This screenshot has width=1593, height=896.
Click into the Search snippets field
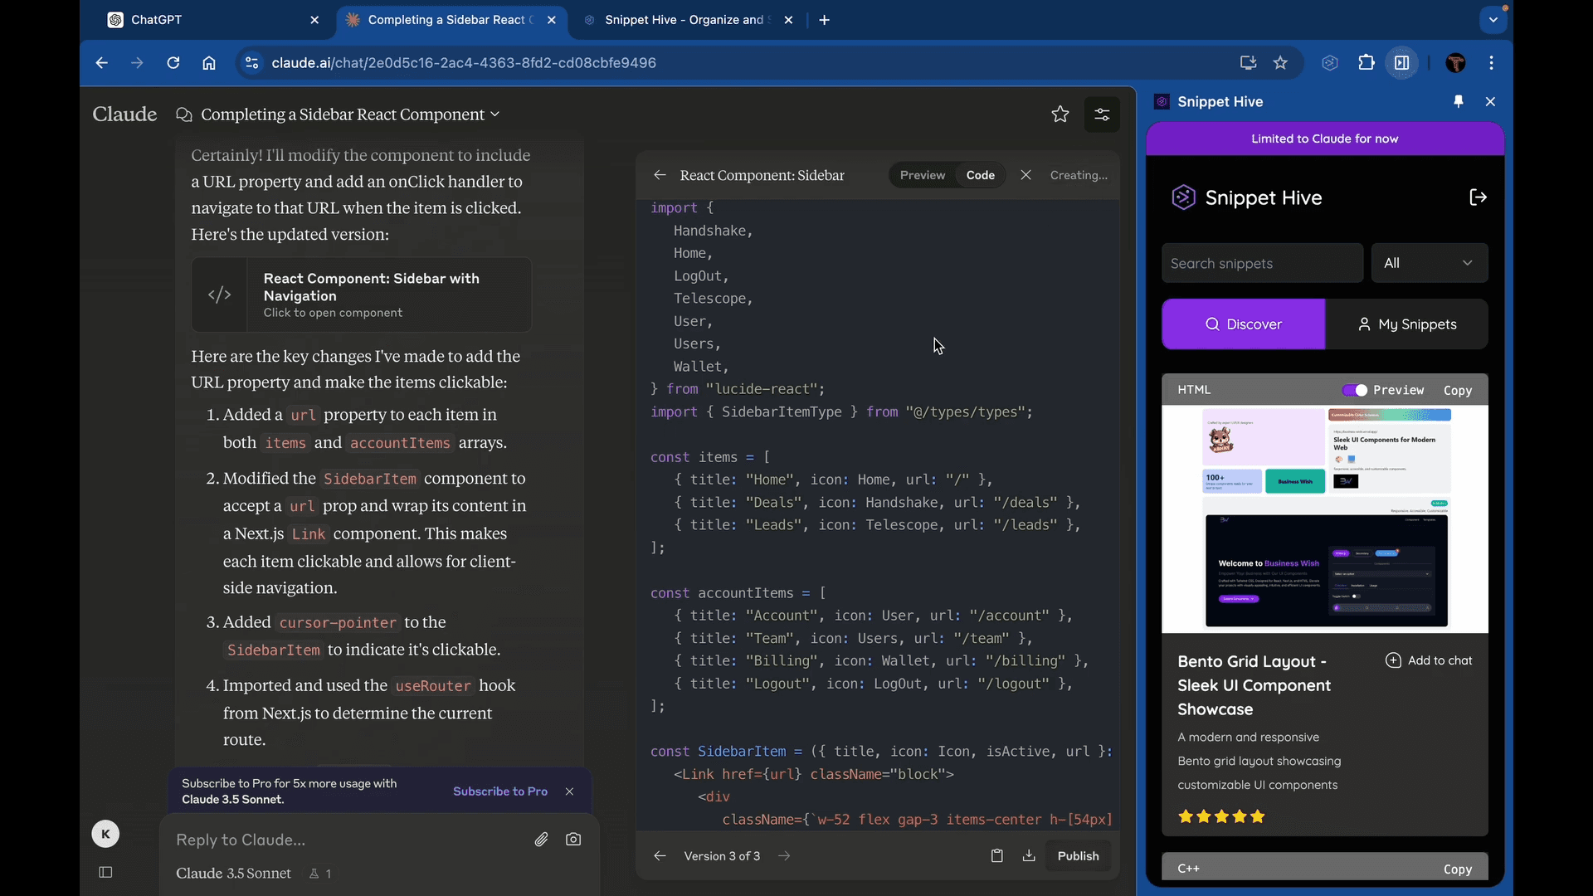pos(1262,263)
